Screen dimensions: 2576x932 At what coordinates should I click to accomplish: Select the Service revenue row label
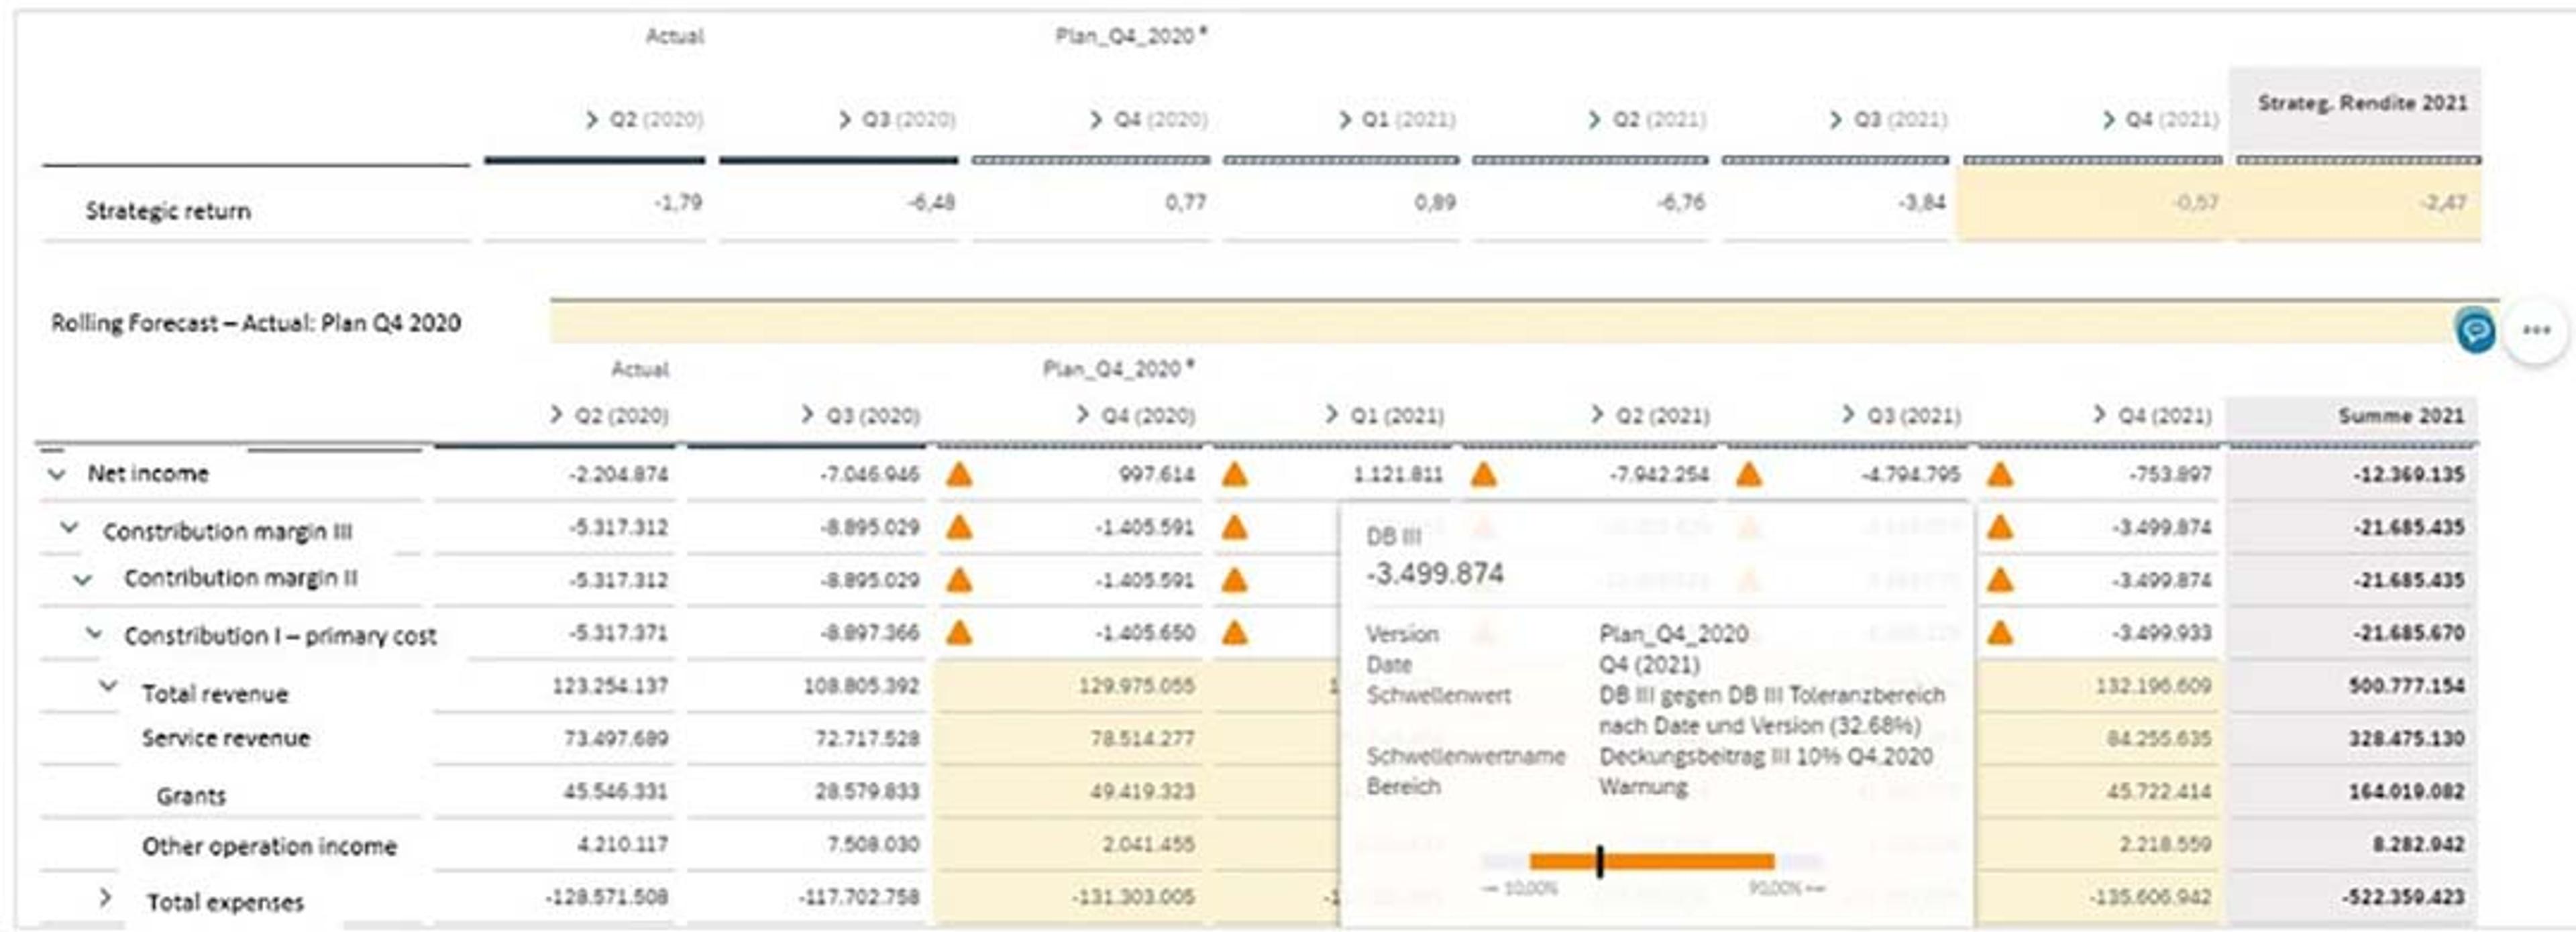(226, 738)
